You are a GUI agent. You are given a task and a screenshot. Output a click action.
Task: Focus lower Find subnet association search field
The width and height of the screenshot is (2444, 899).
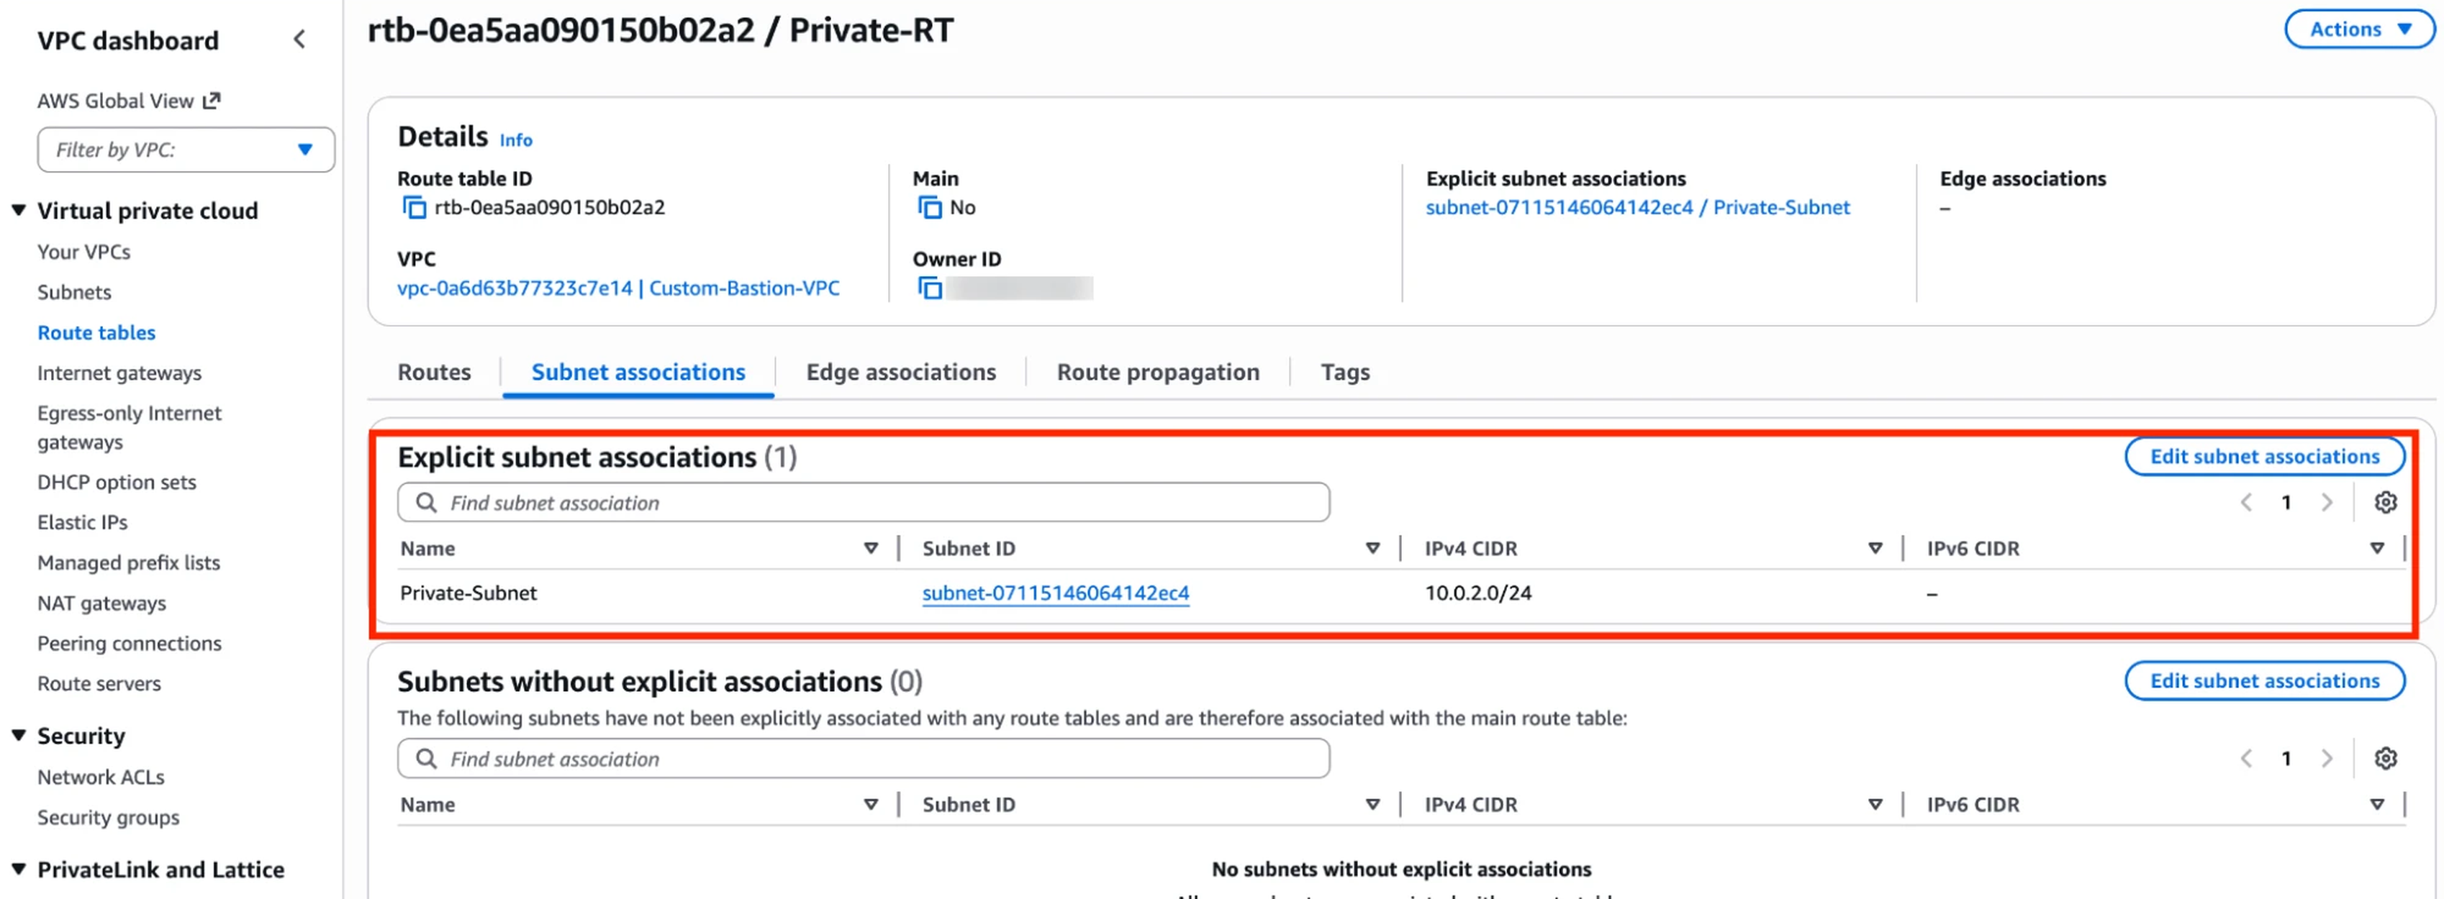(x=864, y=759)
